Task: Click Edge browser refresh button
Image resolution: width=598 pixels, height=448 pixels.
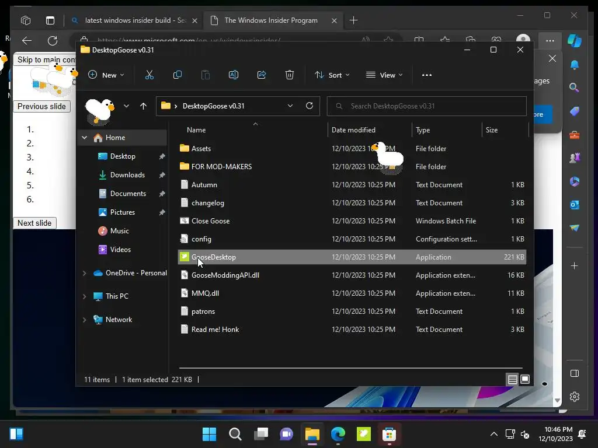Action: pyautogui.click(x=52, y=40)
